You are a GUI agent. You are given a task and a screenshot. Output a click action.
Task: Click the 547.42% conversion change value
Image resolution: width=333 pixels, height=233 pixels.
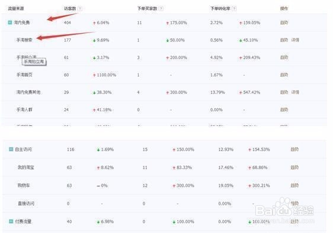tap(251, 92)
